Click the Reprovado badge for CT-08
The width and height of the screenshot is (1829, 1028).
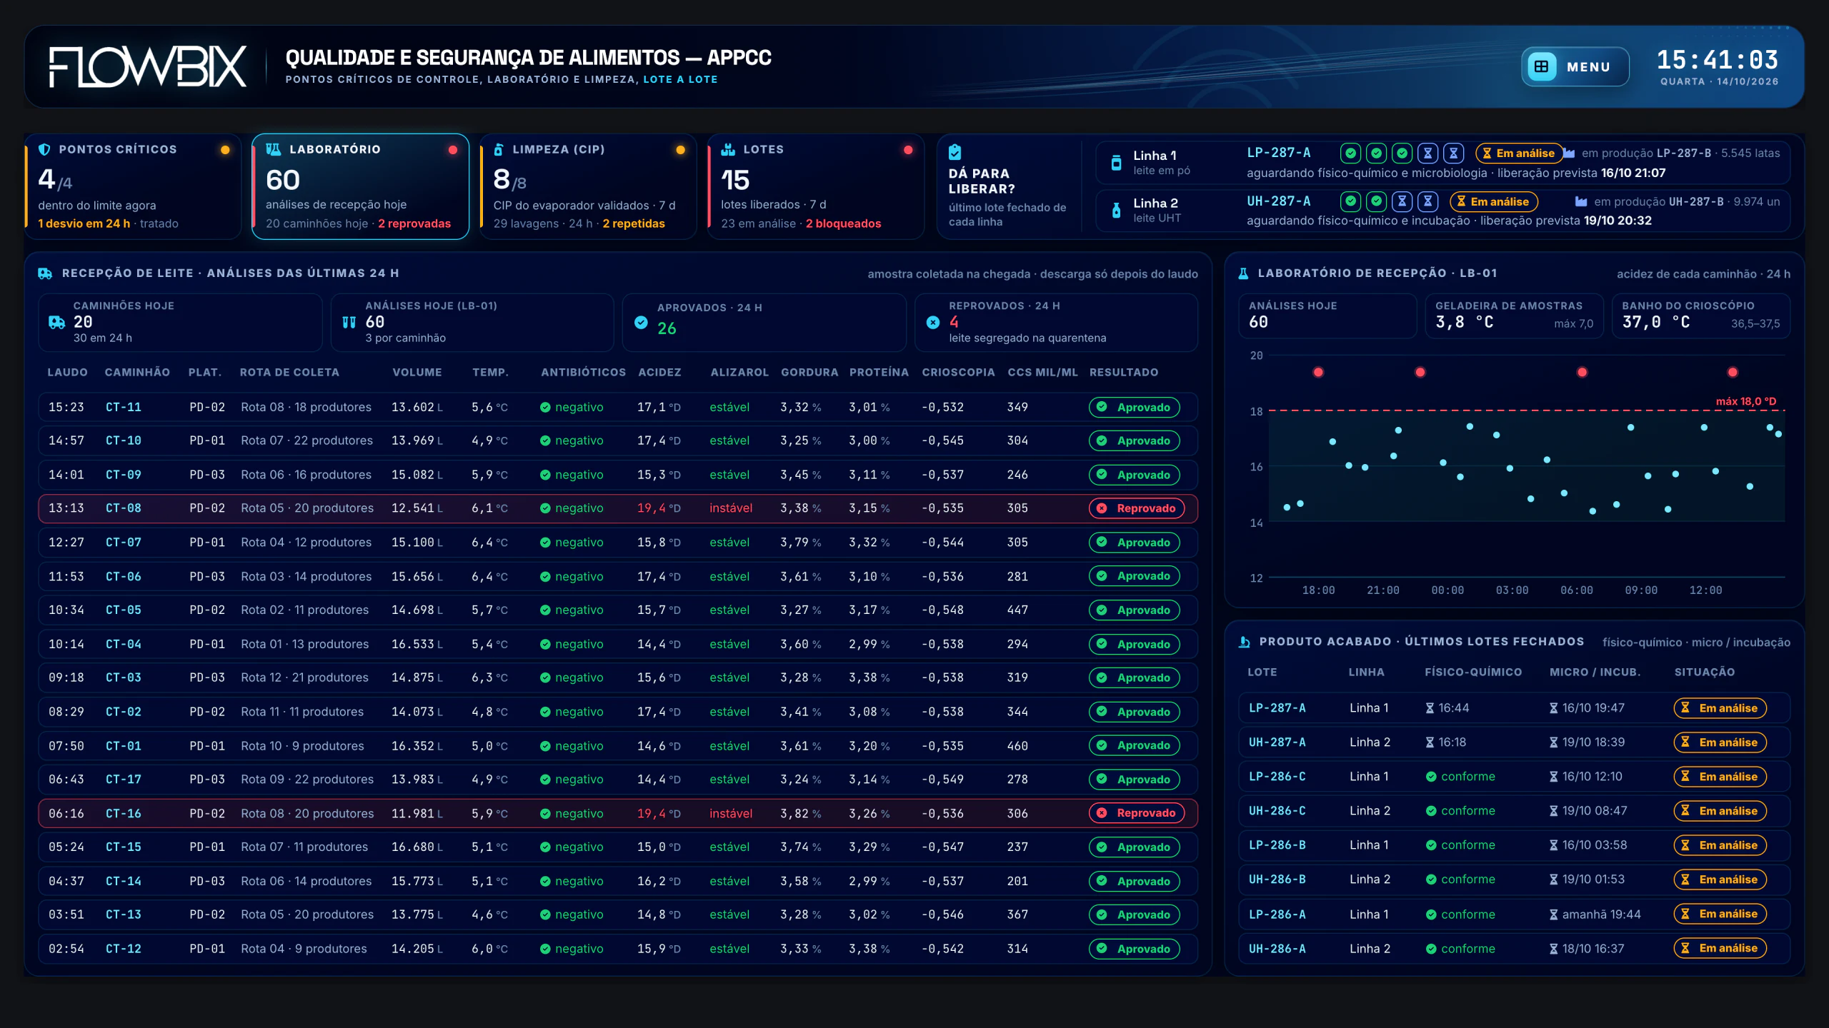coord(1137,508)
